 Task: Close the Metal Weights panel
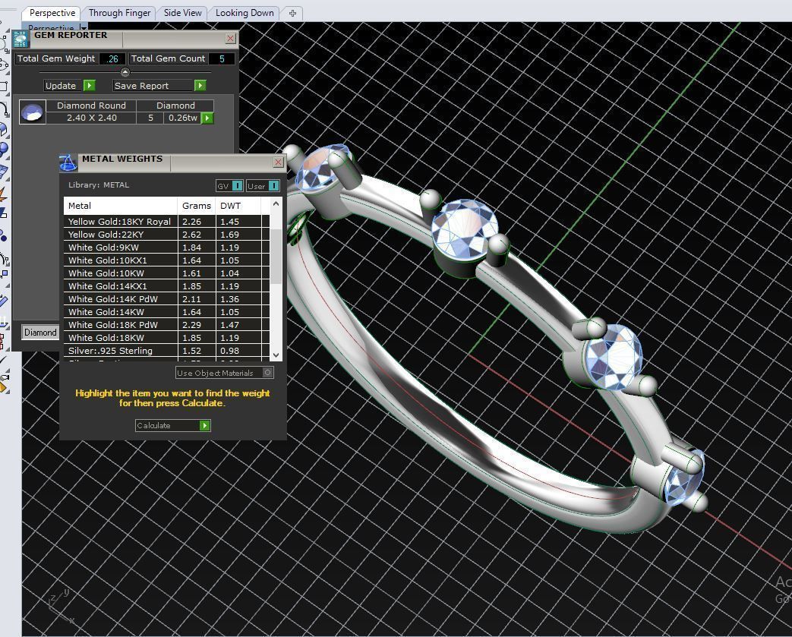click(278, 162)
